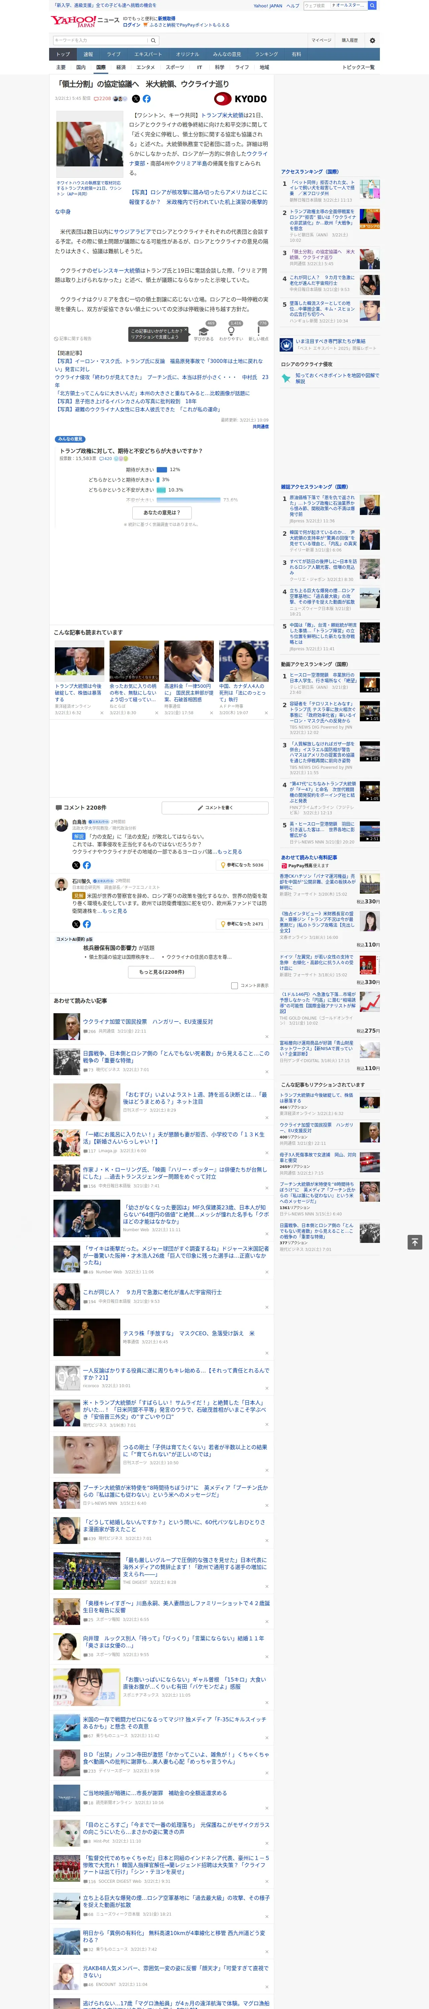This screenshot has width=429, height=2009.
Task: Click Facebook icon under 石川智久 comment
Action: coord(87,923)
